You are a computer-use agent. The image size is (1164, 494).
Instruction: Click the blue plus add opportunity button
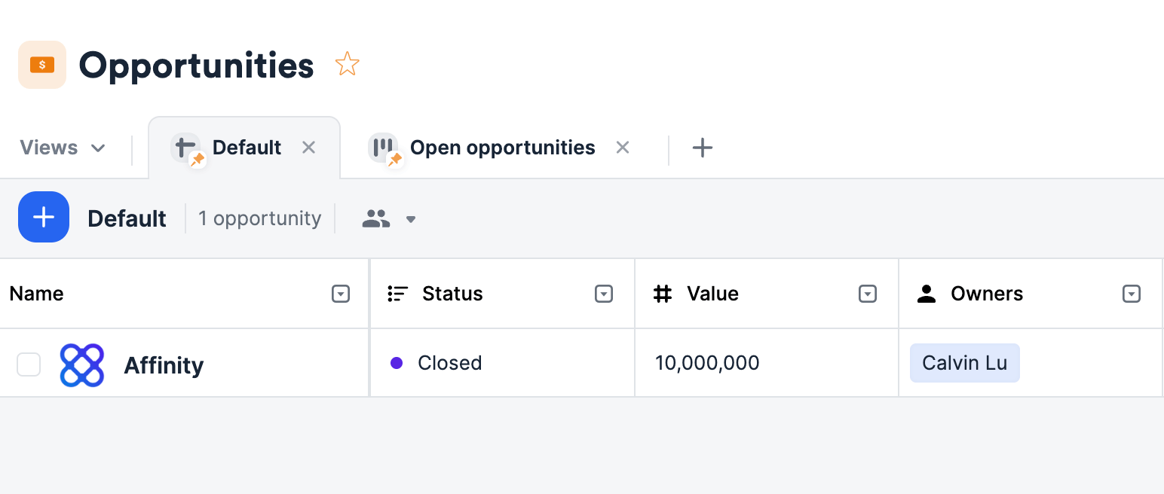click(x=44, y=217)
